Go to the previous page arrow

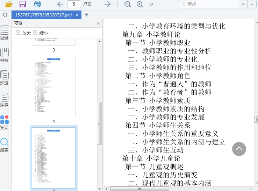pos(60,4)
